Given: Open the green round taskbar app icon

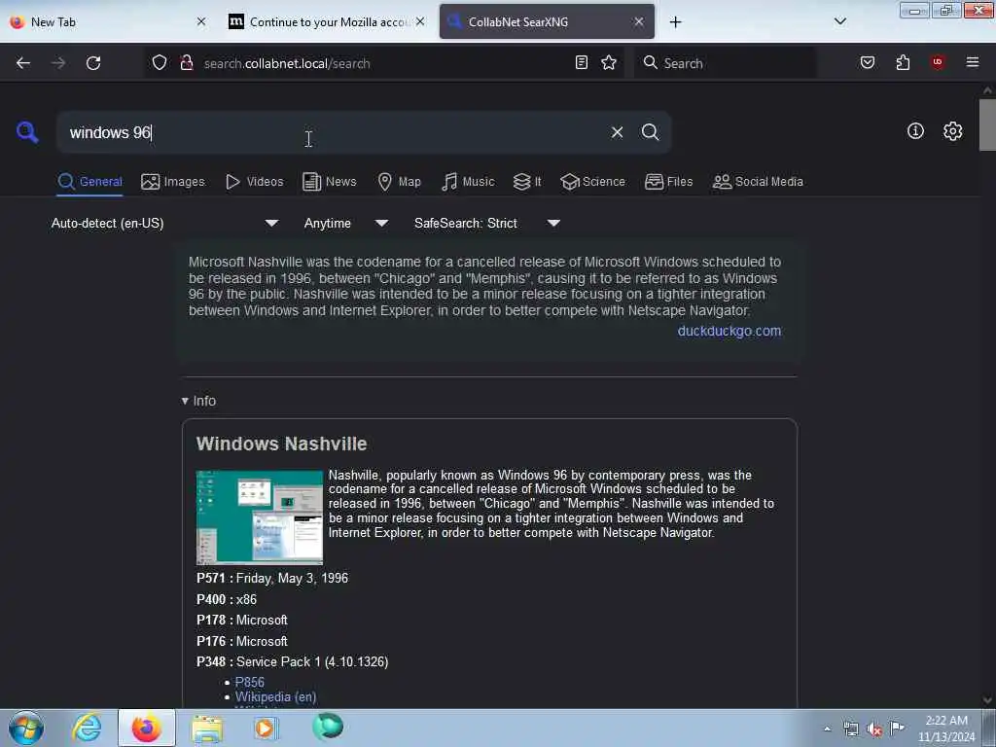Looking at the screenshot, I should tap(328, 727).
